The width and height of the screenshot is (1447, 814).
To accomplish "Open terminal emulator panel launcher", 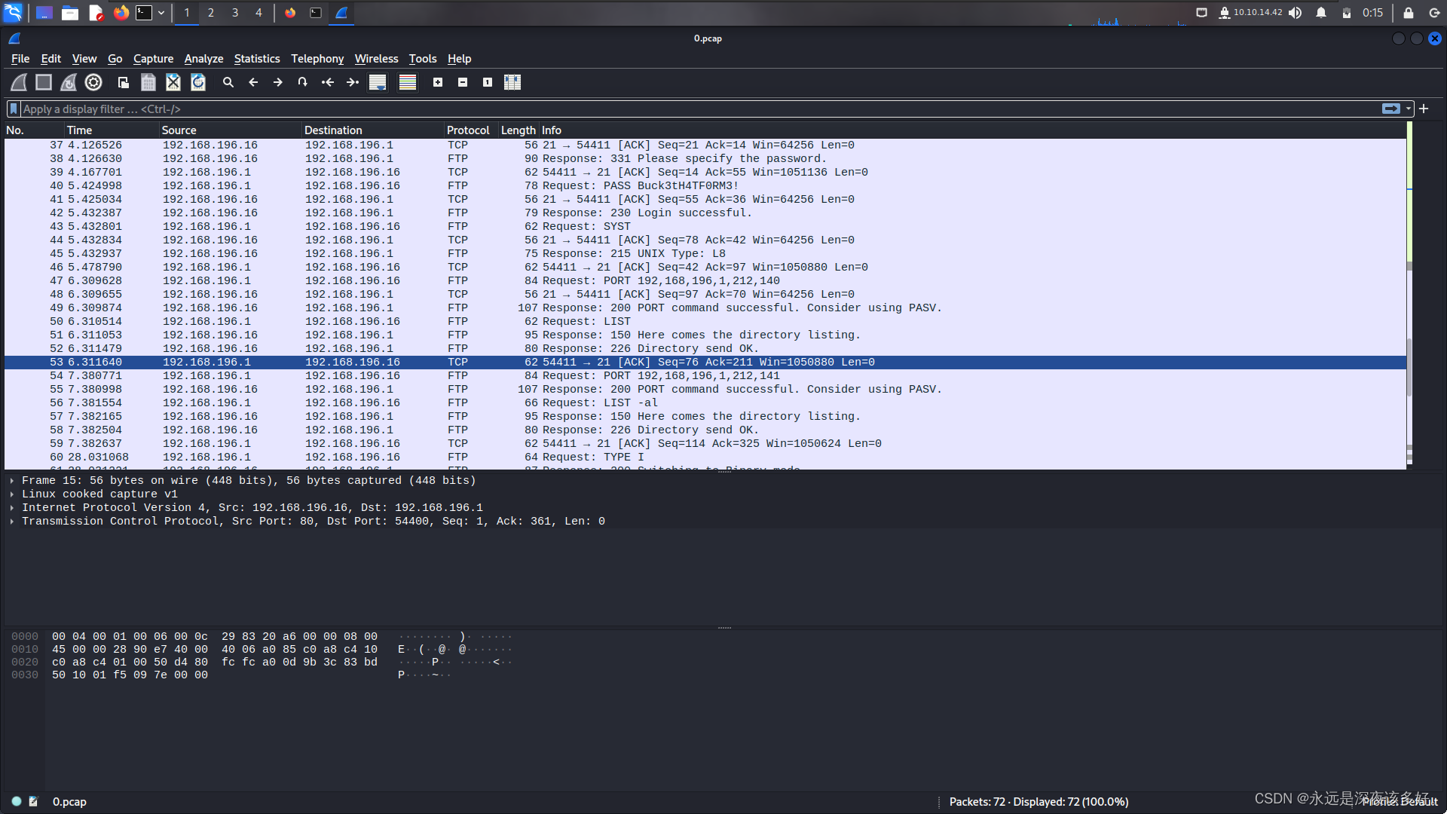I will tap(144, 13).
